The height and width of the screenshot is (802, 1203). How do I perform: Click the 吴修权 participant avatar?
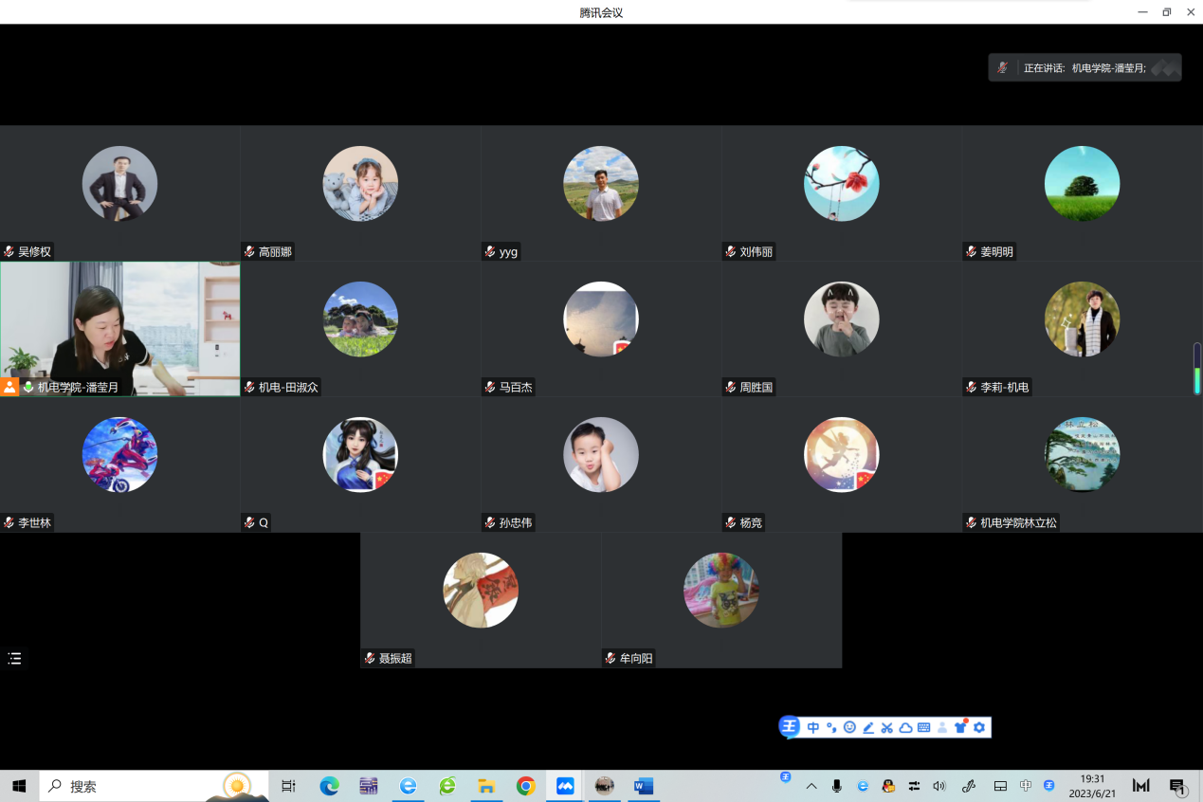click(x=119, y=184)
